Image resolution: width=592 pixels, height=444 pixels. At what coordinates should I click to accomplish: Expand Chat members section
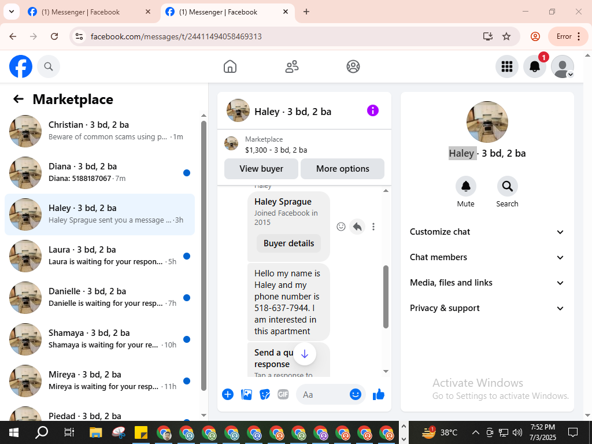tap(487, 257)
